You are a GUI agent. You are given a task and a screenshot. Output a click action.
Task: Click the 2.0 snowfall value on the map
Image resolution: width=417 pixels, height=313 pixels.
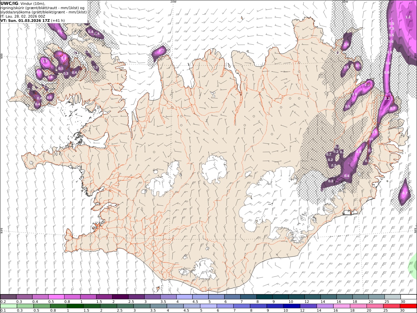(367, 85)
